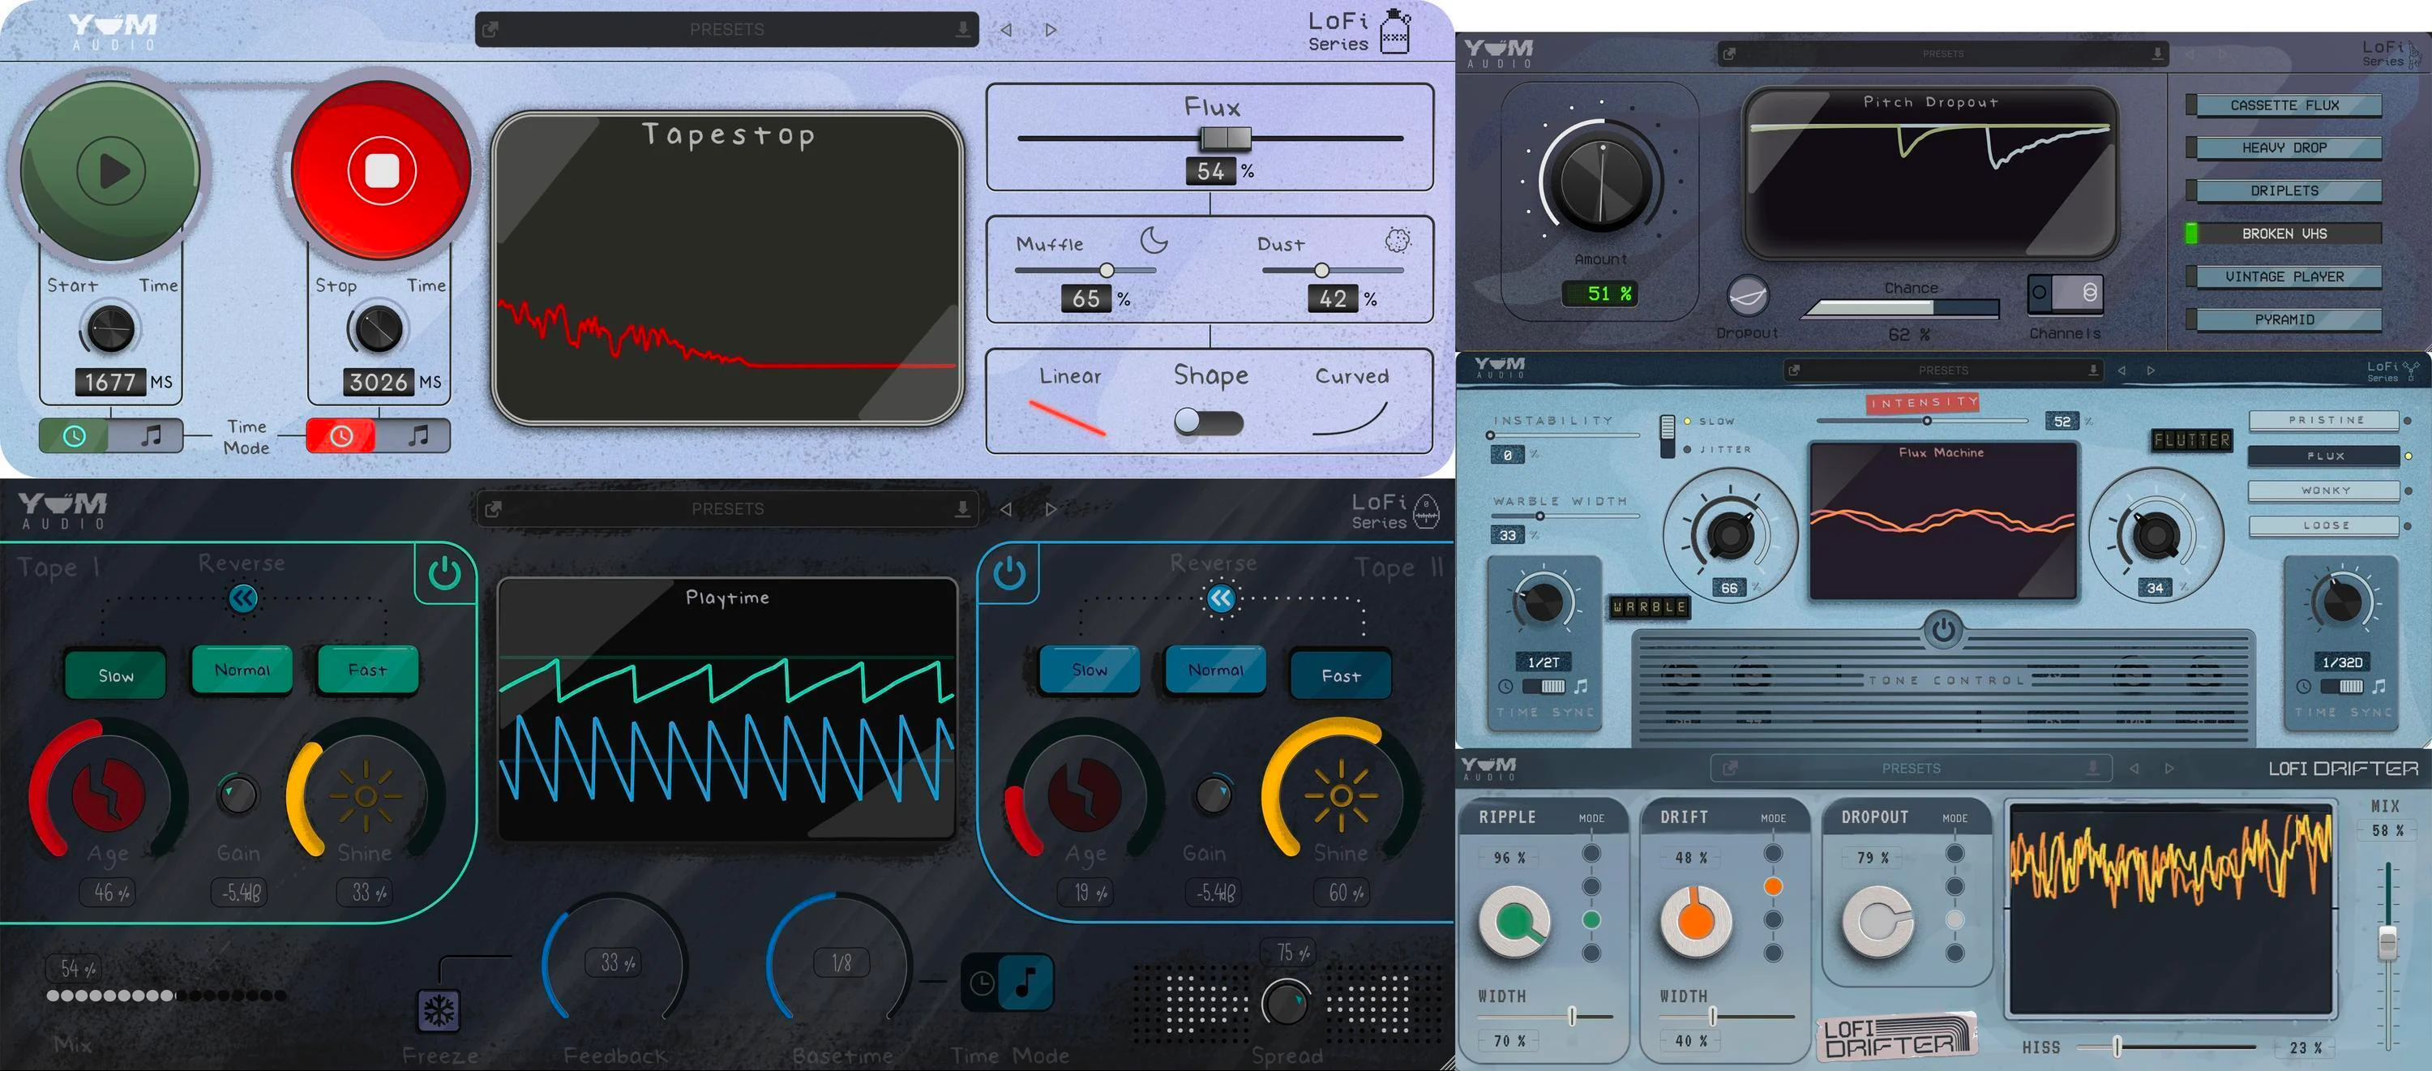Viewport: 2432px width, 1071px height.
Task: Open PRESETS dropdown in Pitch Dropout plugin
Action: tap(1943, 54)
